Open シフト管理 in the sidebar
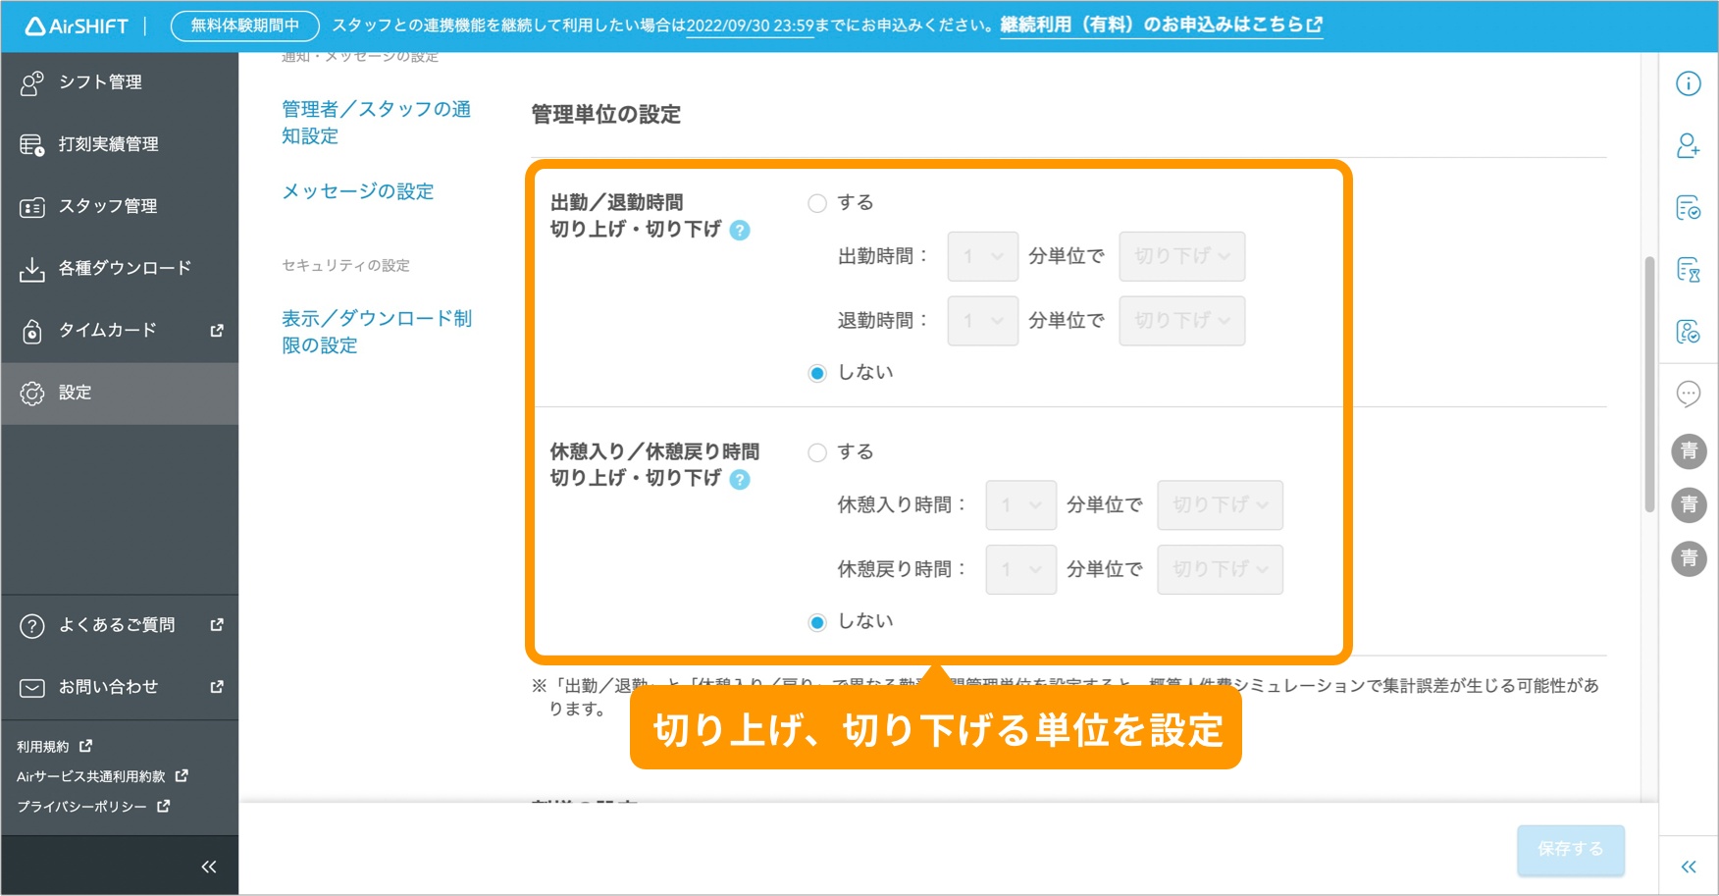Screen dimensions: 1719x896 100,82
